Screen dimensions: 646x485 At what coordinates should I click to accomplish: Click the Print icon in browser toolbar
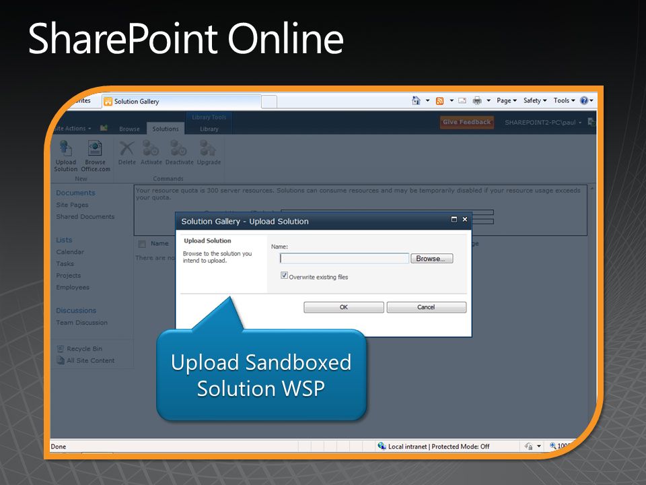point(477,100)
